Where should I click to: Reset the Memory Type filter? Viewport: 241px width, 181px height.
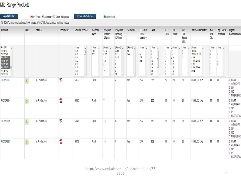pos(95,48)
